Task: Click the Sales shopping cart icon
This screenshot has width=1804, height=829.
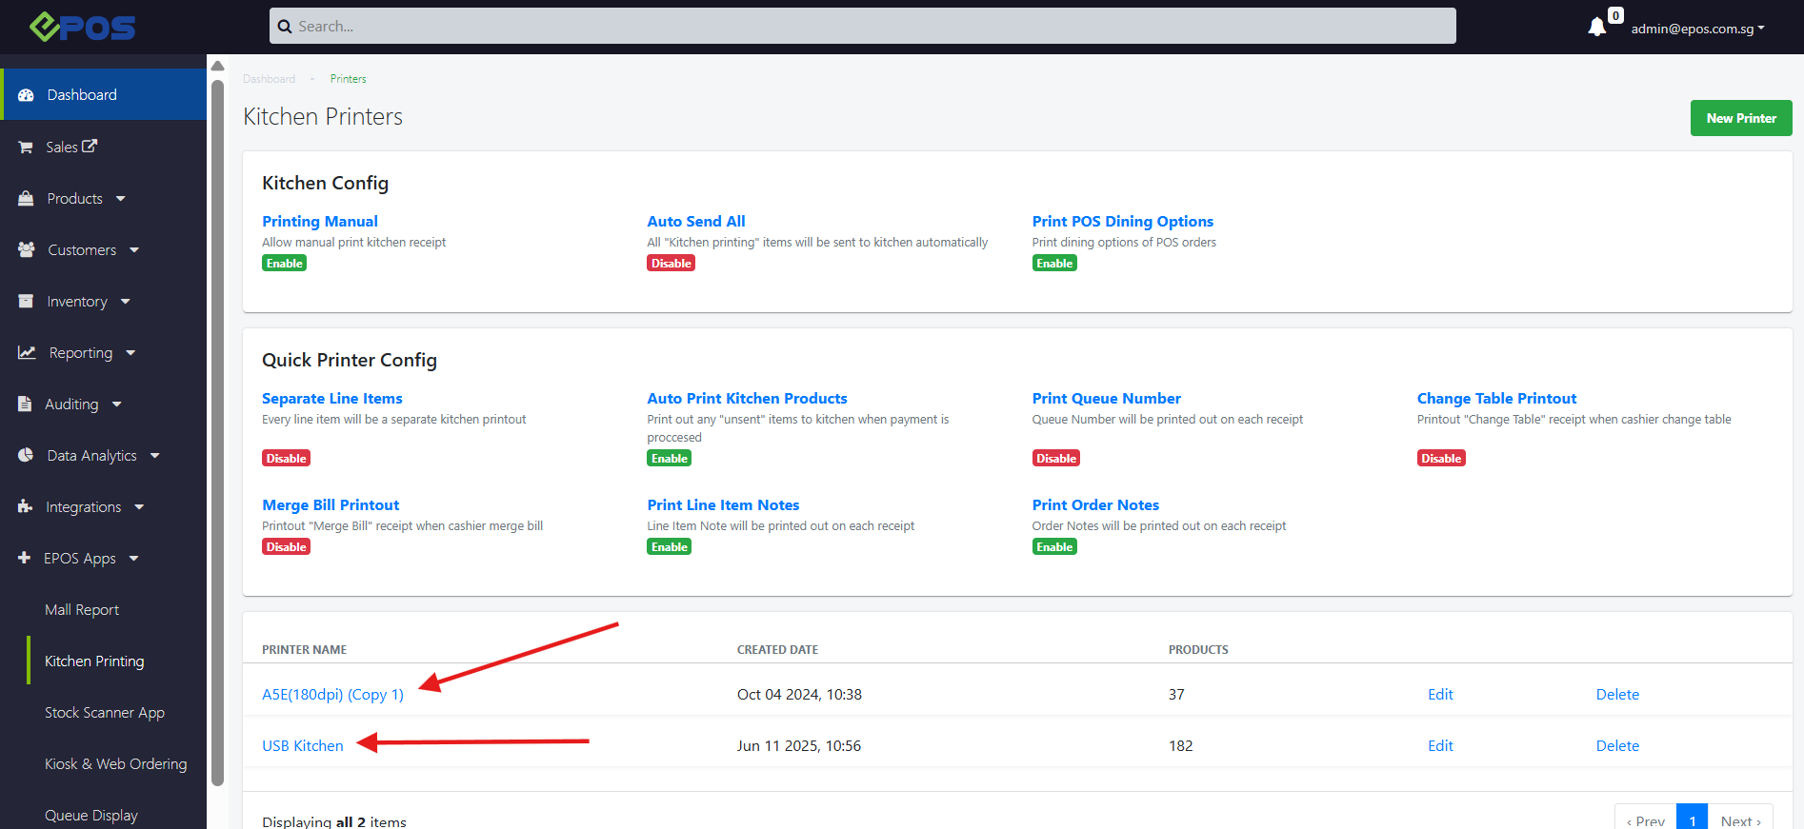Action: [x=26, y=148]
